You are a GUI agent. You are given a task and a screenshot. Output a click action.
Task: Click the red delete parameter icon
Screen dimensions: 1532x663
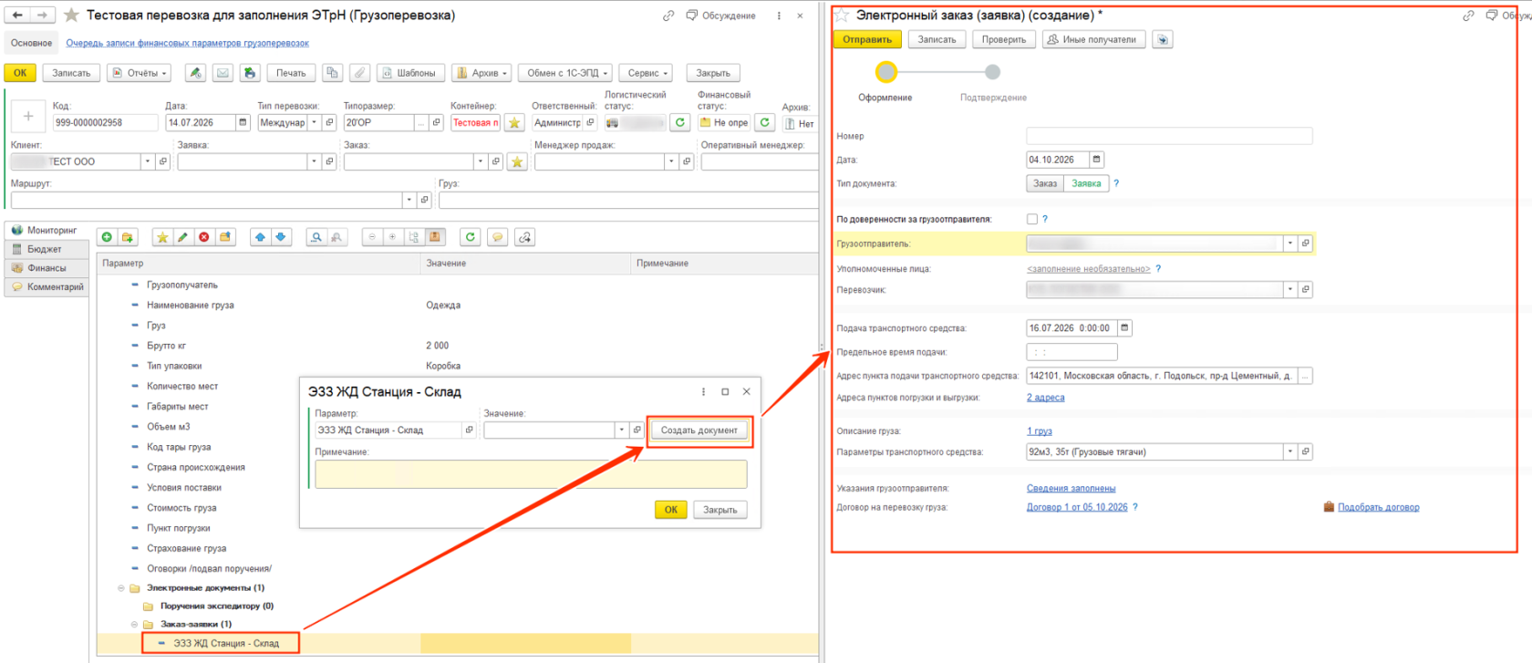click(204, 237)
